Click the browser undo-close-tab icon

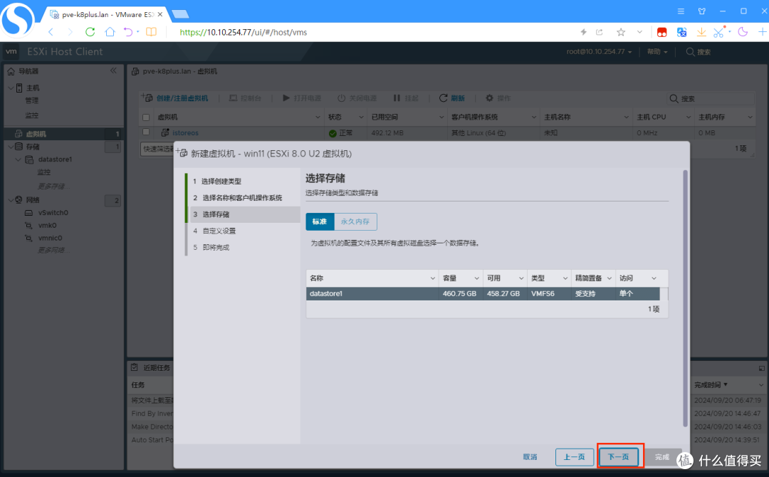click(128, 32)
